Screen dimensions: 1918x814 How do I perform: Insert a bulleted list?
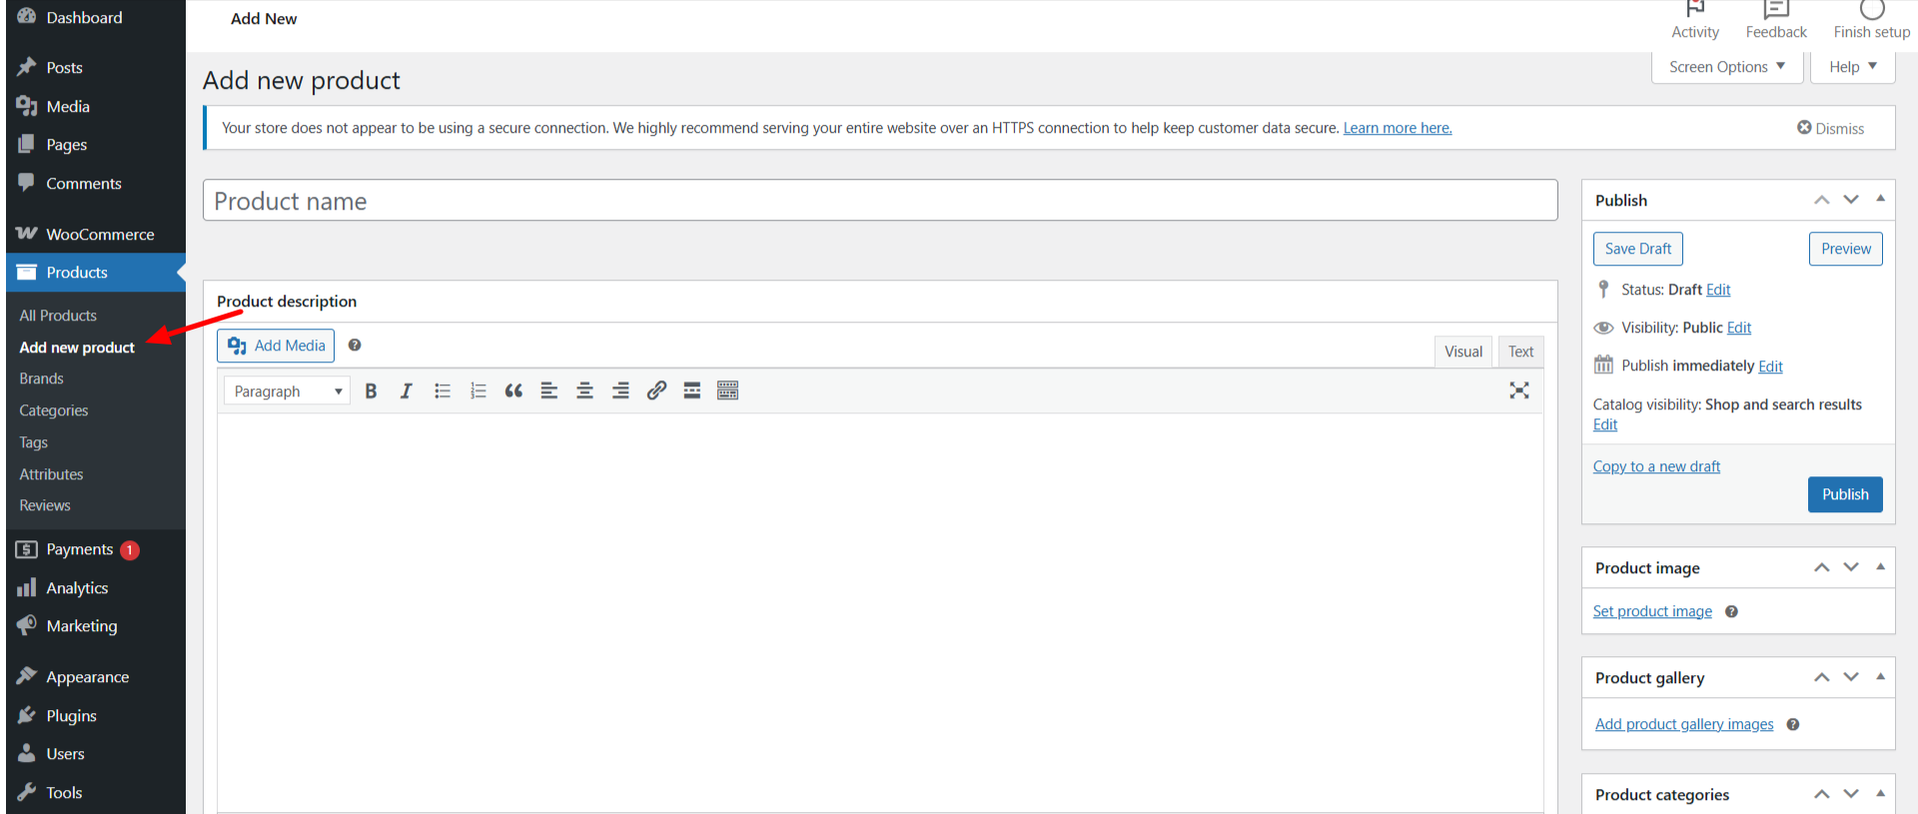(443, 392)
